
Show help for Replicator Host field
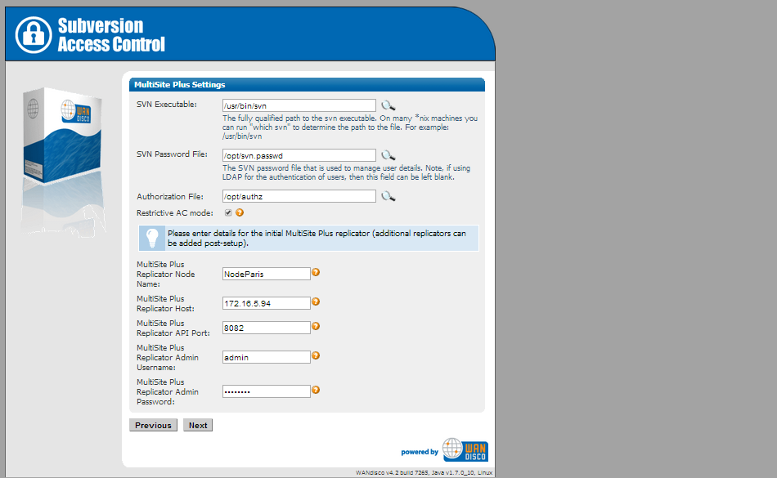(x=316, y=302)
